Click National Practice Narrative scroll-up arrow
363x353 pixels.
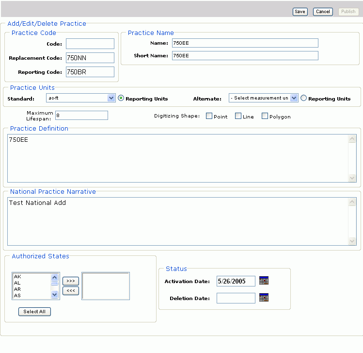[352, 202]
